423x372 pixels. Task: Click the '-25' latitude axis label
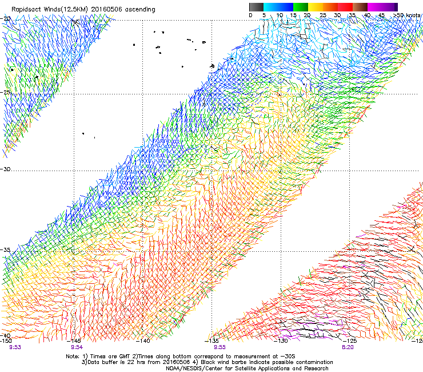pyautogui.click(x=6, y=92)
